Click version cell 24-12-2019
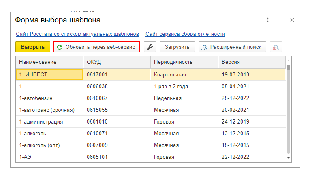This screenshot has height=180, width=310. (252, 122)
